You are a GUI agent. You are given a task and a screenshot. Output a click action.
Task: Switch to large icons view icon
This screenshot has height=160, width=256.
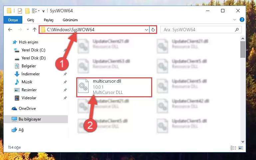click(240, 148)
